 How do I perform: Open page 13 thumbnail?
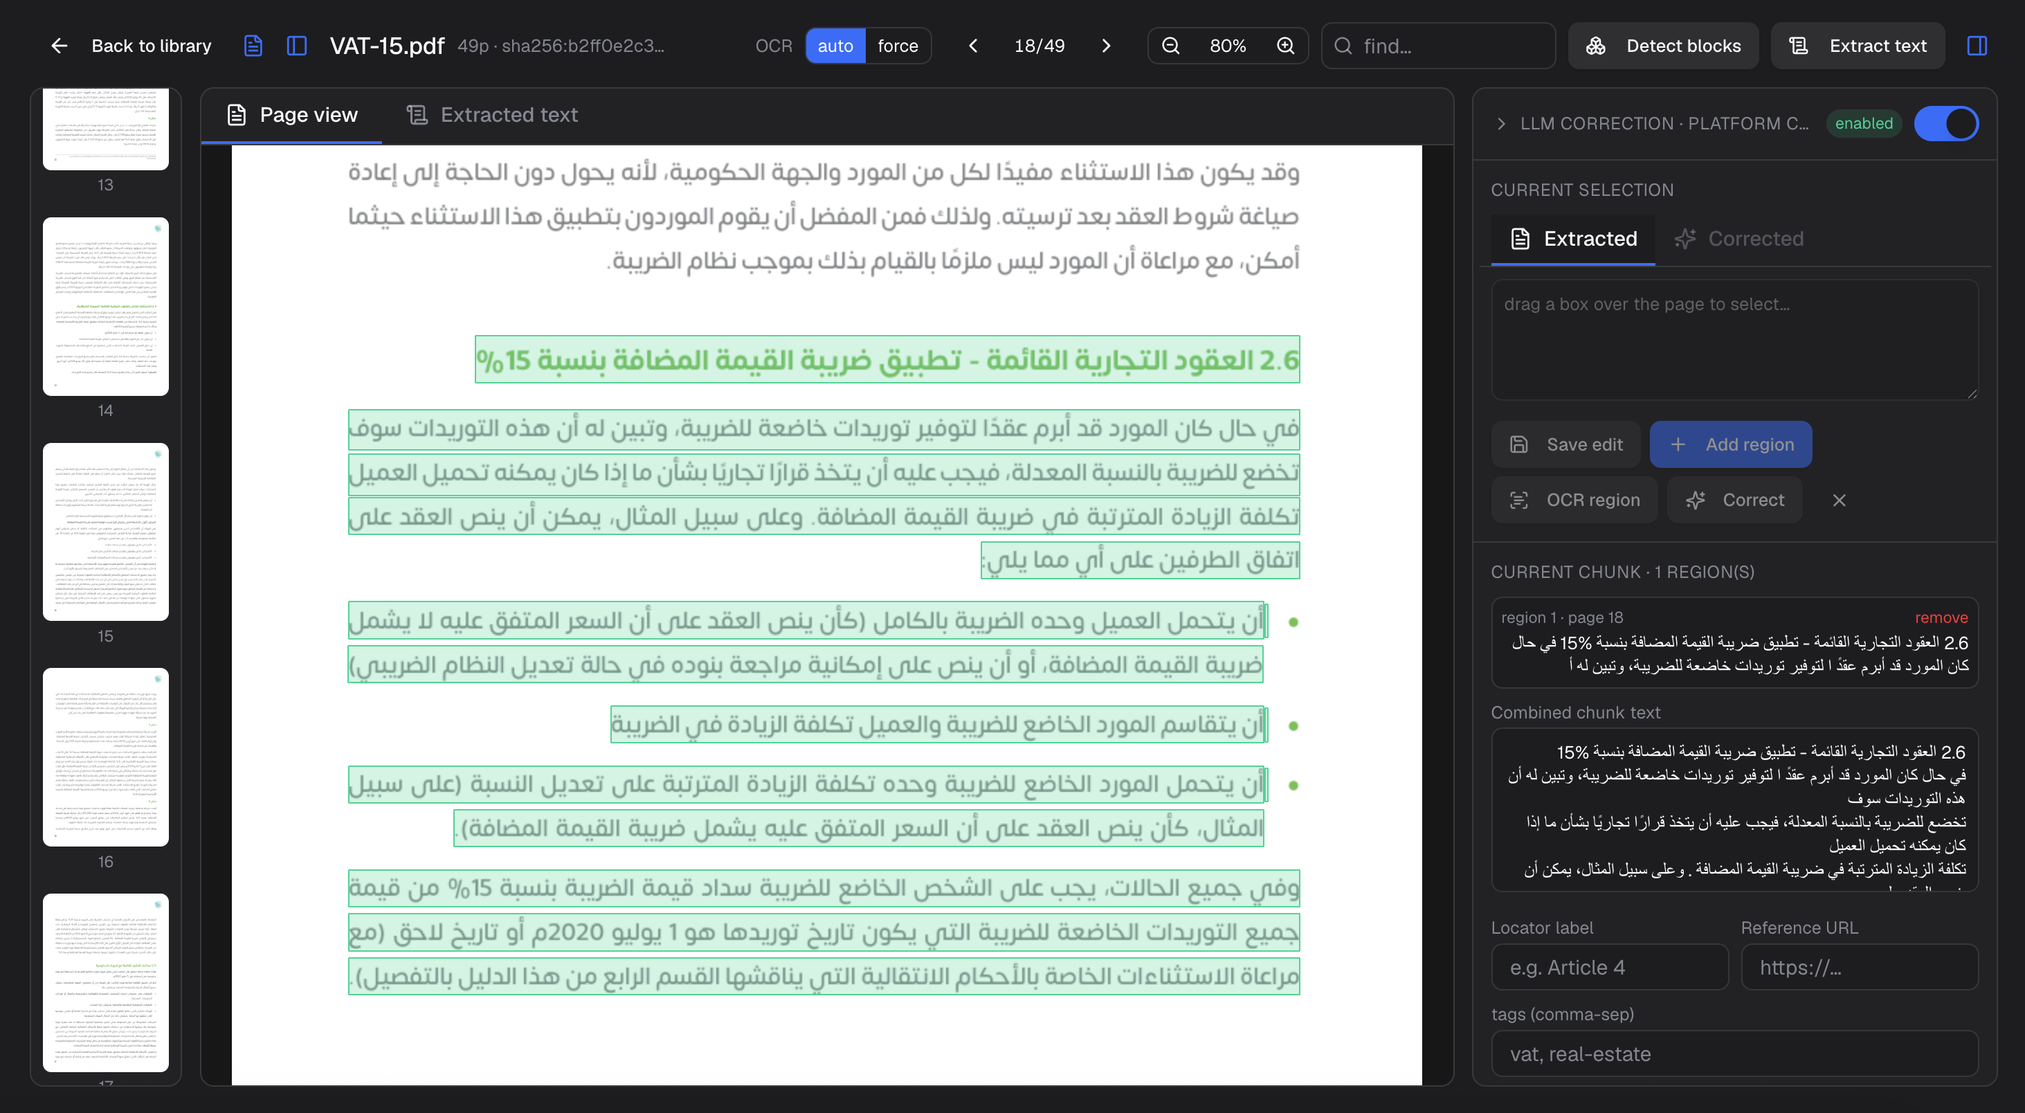(x=105, y=129)
